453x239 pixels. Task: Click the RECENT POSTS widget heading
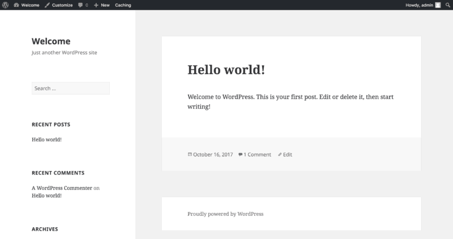pos(51,124)
